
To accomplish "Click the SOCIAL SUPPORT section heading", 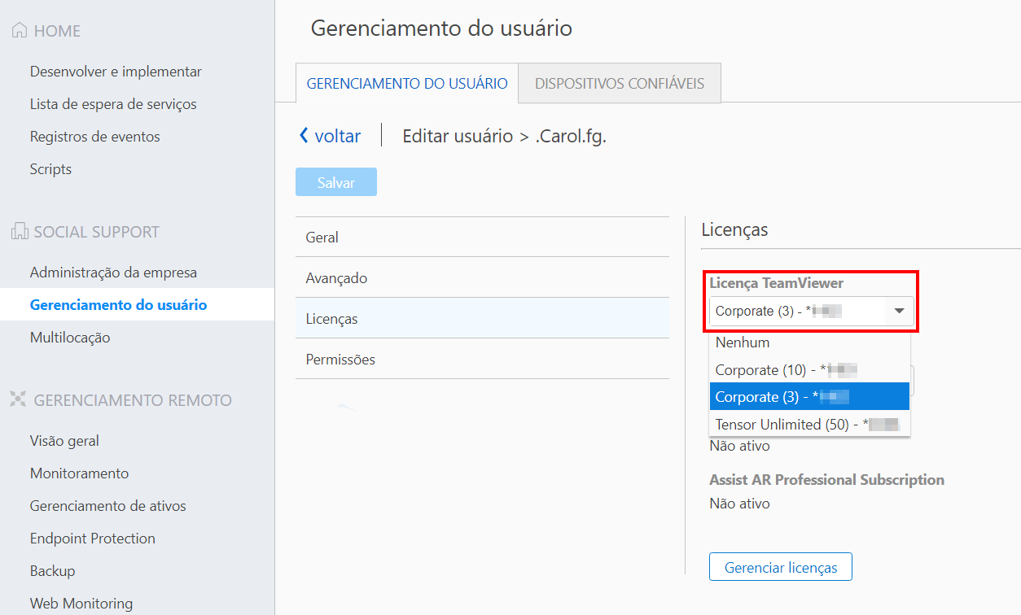I will pos(97,232).
